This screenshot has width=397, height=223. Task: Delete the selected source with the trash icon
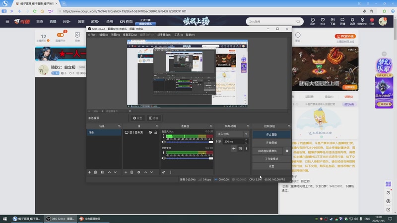[x=132, y=172]
